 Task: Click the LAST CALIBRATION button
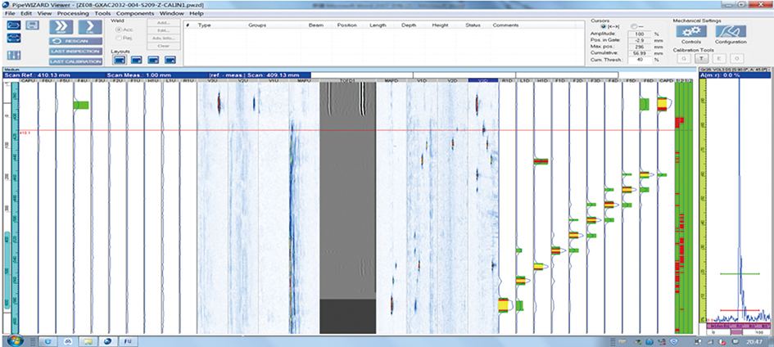coord(74,61)
